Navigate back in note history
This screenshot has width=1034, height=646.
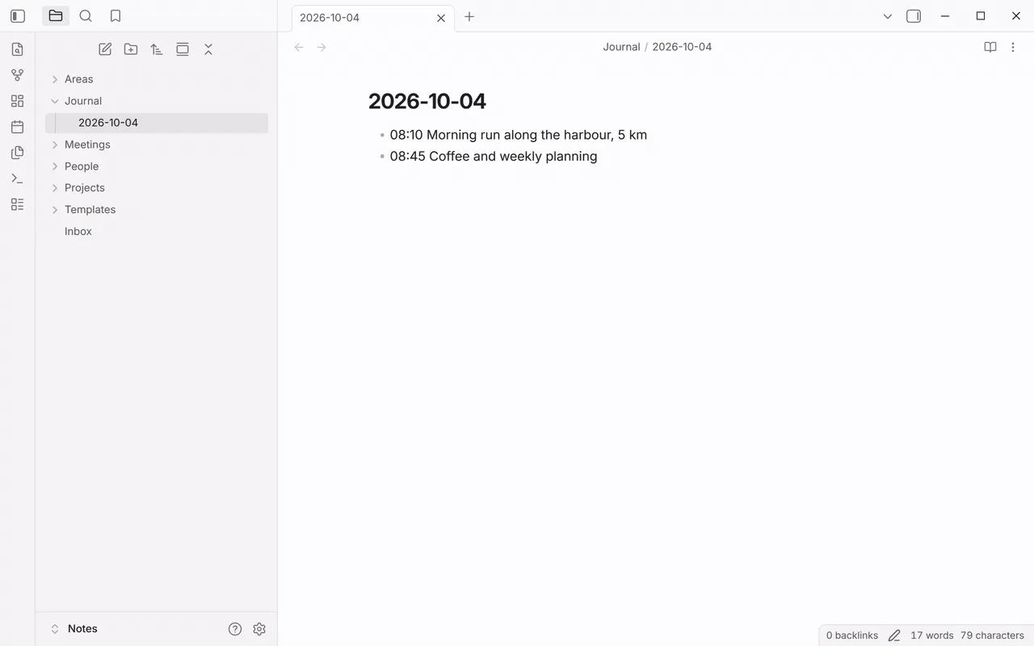pos(299,48)
